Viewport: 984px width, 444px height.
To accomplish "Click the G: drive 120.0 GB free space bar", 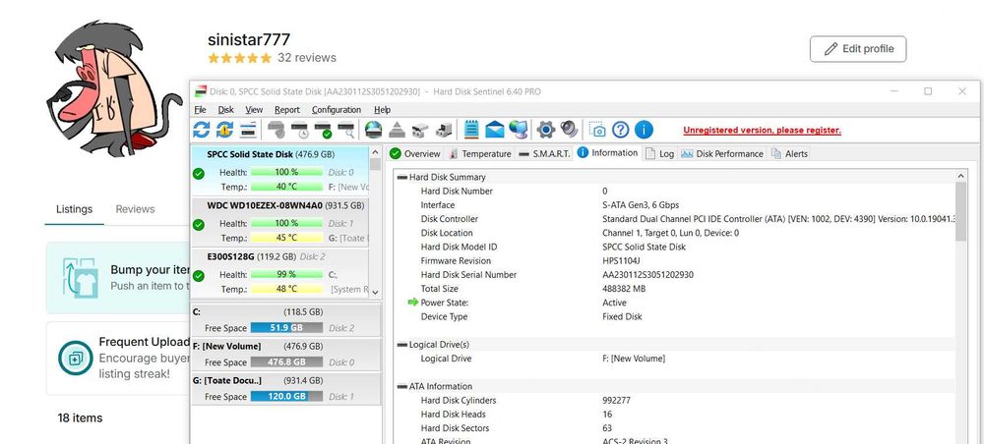I will pos(286,397).
